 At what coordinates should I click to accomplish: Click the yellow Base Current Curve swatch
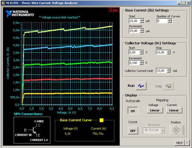(101, 120)
